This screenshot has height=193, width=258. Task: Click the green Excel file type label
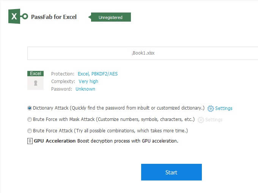[36, 74]
